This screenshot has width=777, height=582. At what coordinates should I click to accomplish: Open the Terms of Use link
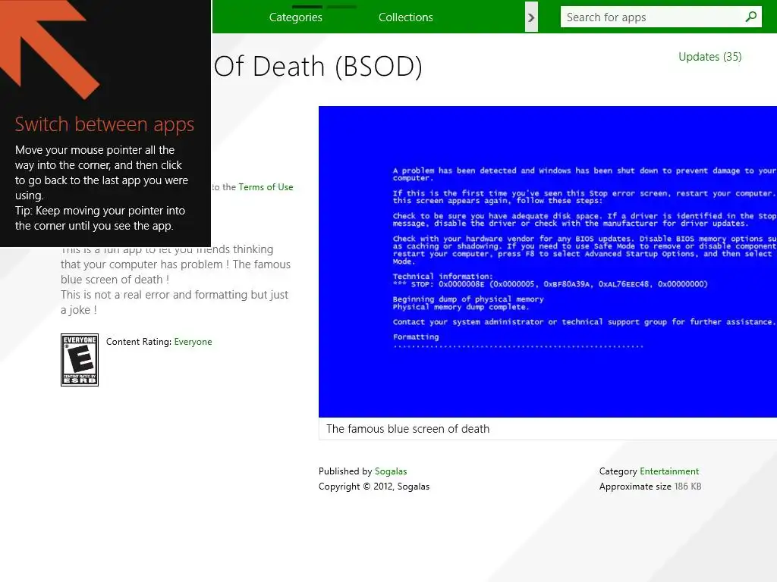[x=266, y=187]
